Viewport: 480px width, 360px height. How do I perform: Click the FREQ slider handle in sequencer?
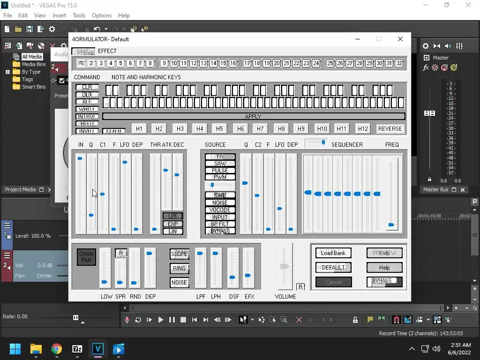coord(391,225)
